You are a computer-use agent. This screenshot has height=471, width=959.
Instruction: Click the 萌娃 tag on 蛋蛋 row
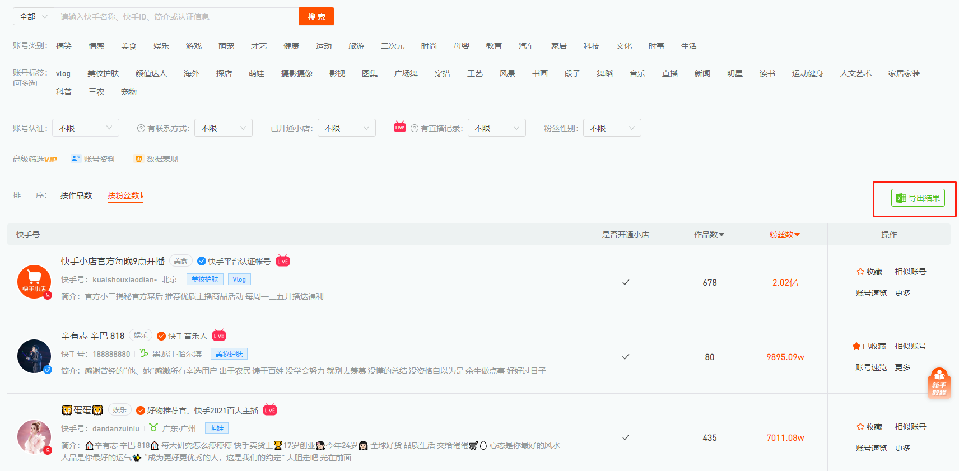click(217, 428)
